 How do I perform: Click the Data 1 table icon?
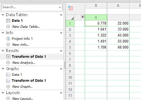pyautogui.click(x=8, y=21)
